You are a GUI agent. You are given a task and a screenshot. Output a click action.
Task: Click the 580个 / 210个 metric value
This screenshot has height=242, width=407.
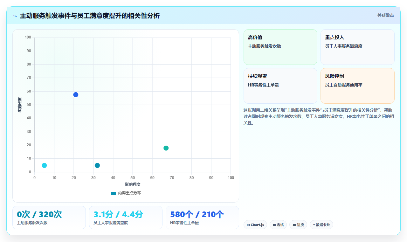pos(197,215)
